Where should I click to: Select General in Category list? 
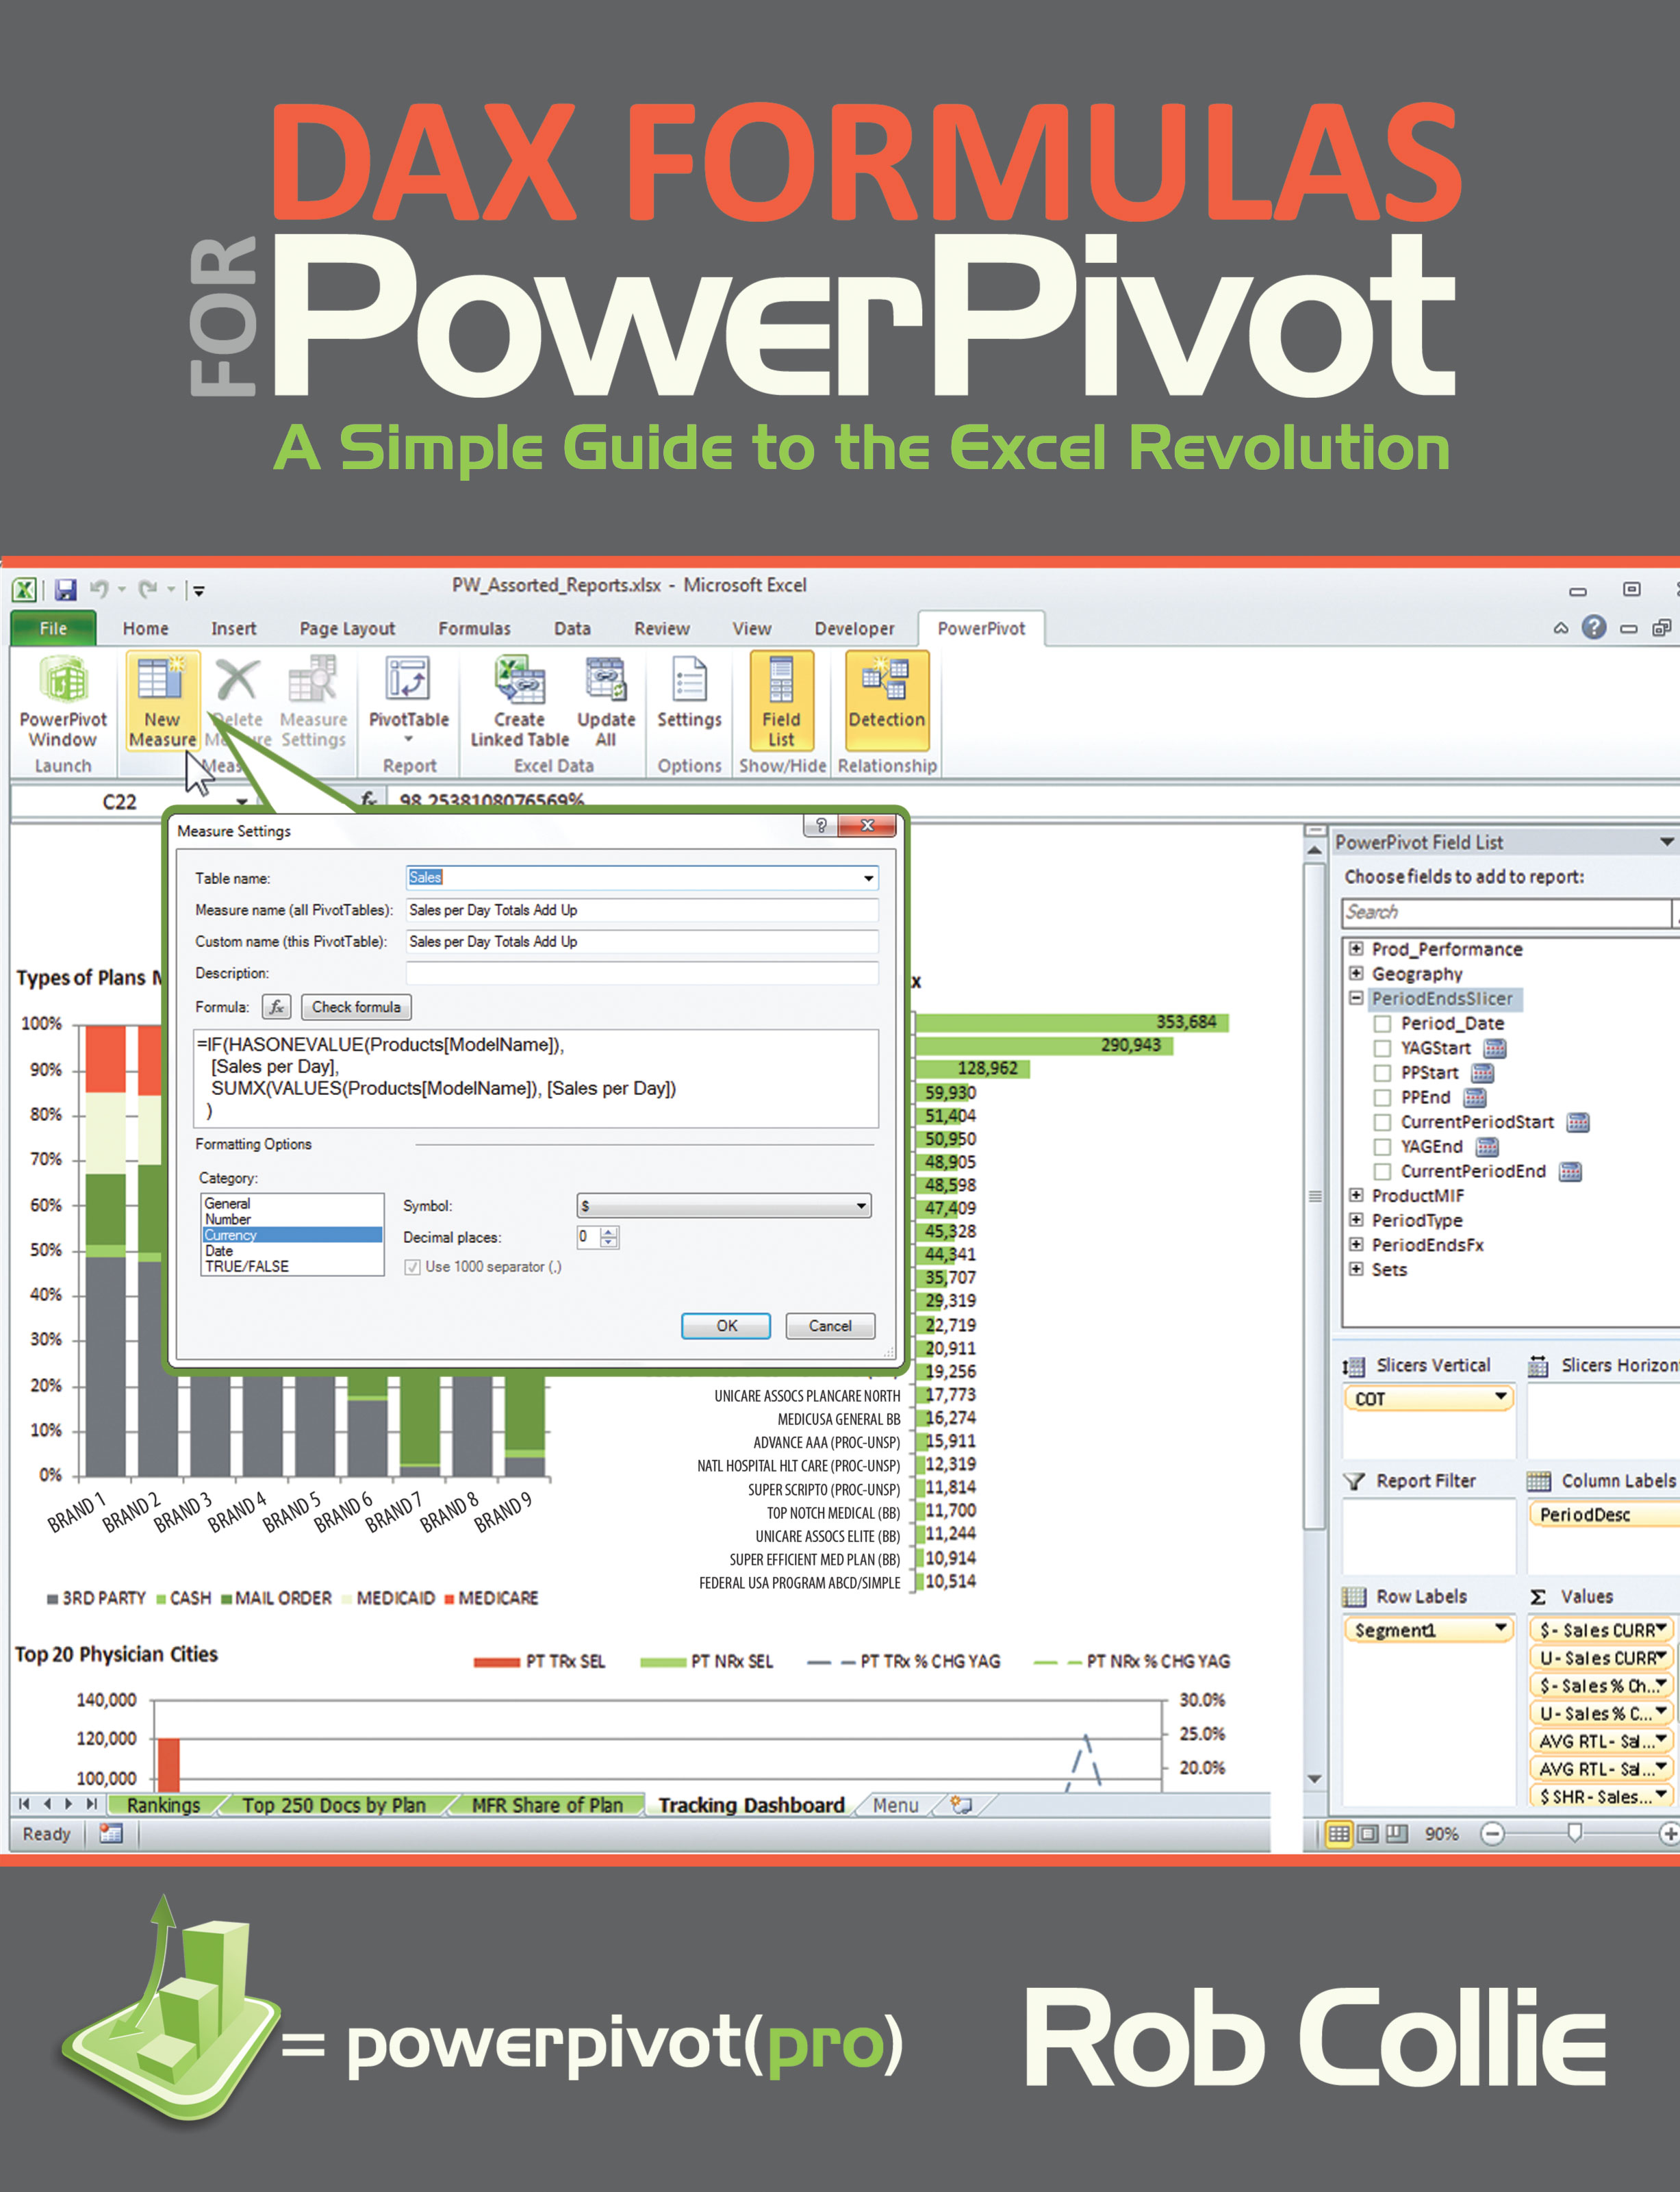(x=292, y=1204)
